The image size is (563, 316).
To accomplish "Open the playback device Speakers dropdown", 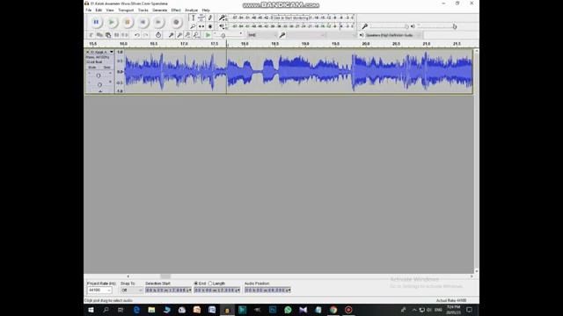I will click(393, 35).
